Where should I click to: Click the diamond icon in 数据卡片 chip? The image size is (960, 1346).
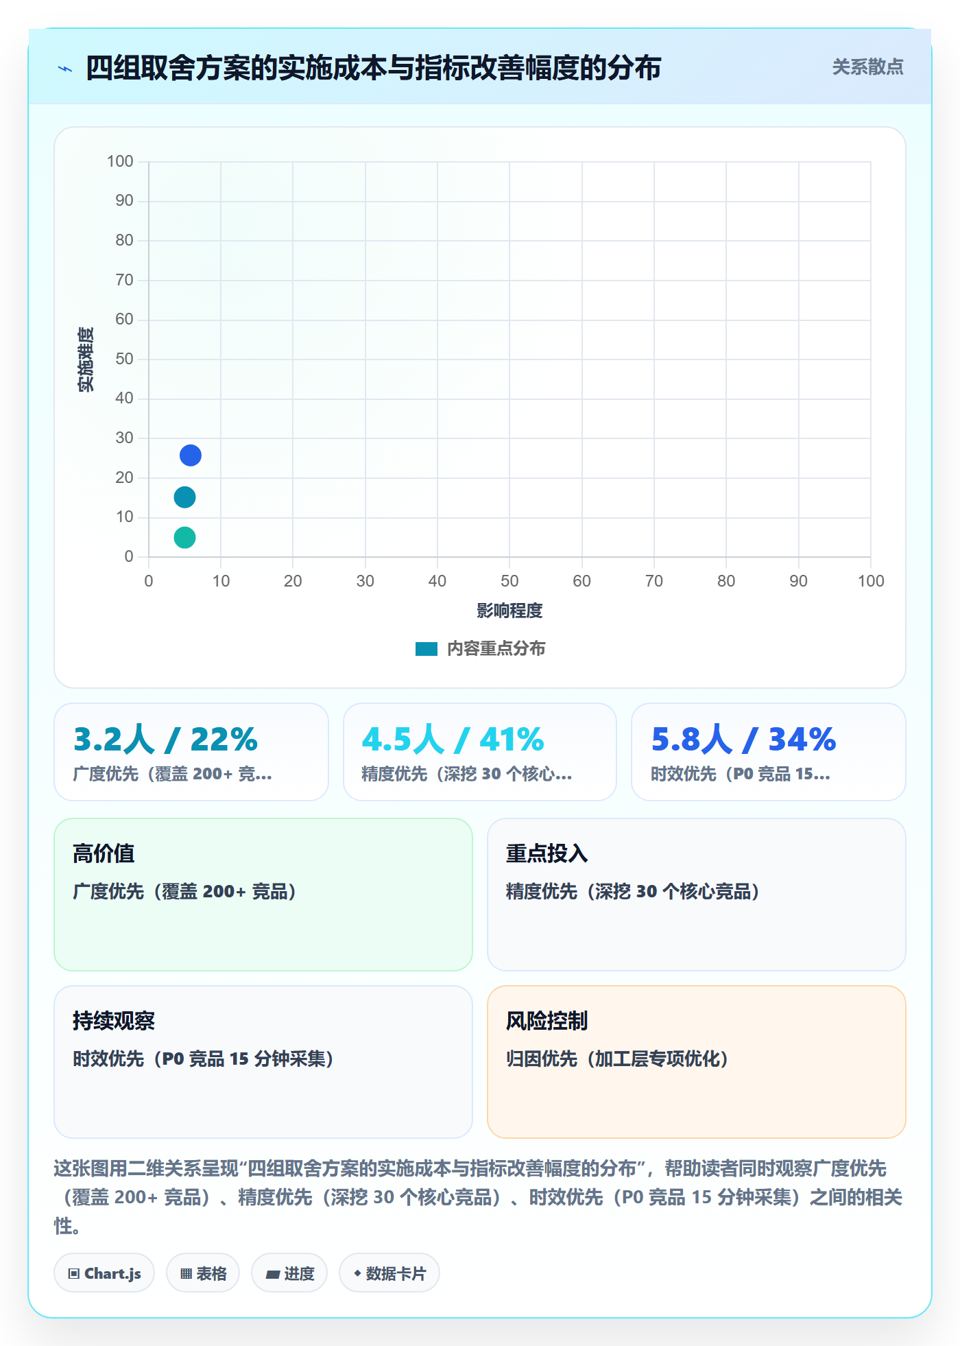coord(357,1273)
